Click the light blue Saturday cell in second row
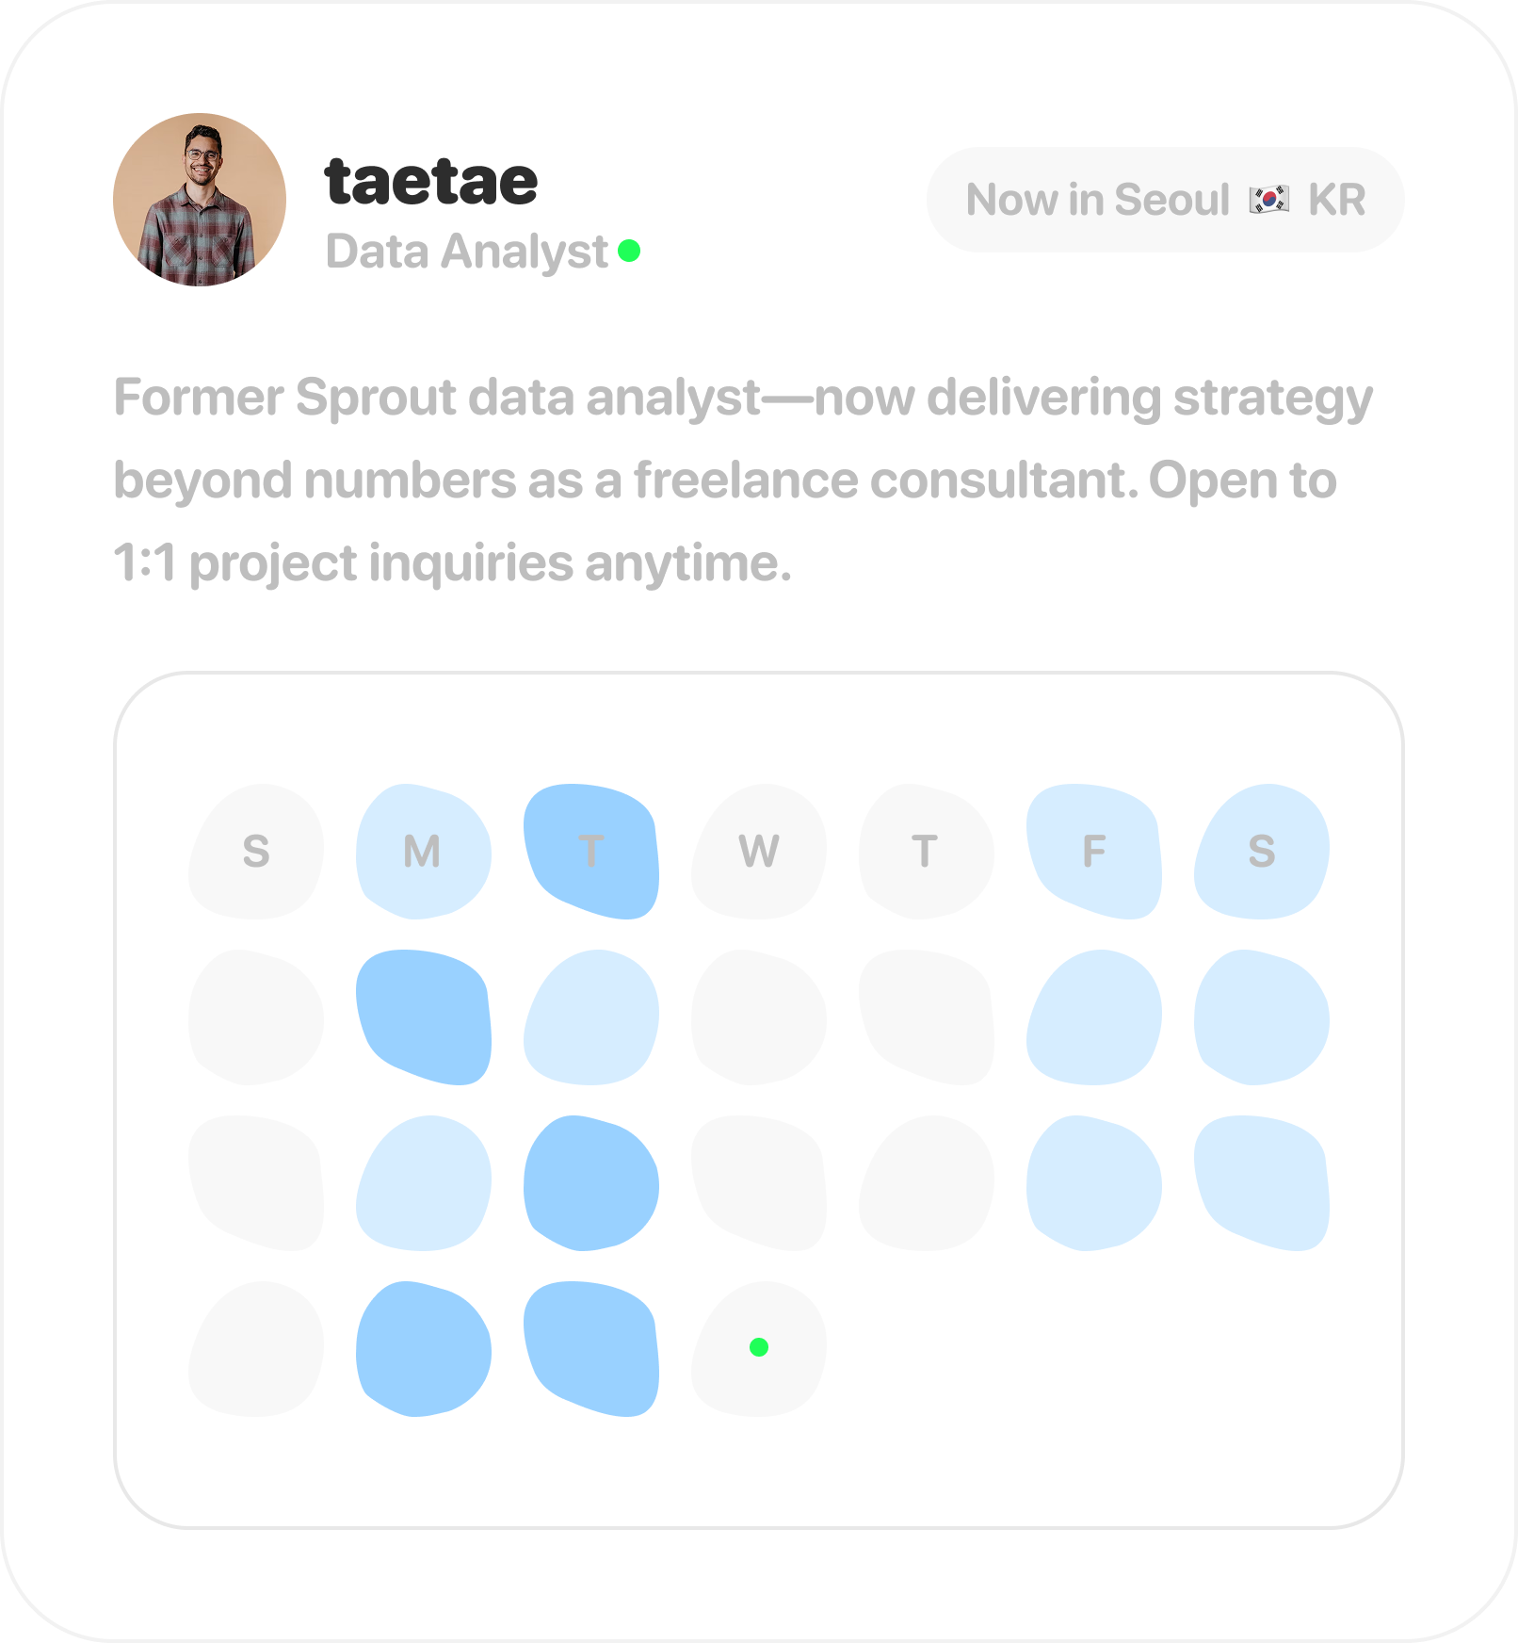Viewport: 1518px width, 1643px height. [x=1262, y=1017]
